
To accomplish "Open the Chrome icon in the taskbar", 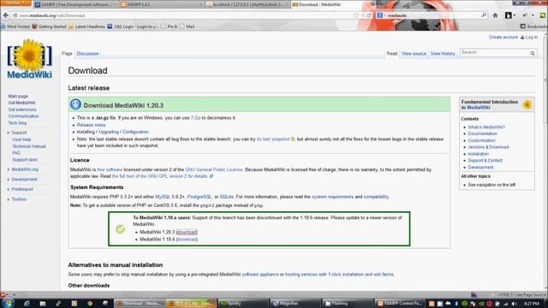I will pyautogui.click(x=90, y=304).
